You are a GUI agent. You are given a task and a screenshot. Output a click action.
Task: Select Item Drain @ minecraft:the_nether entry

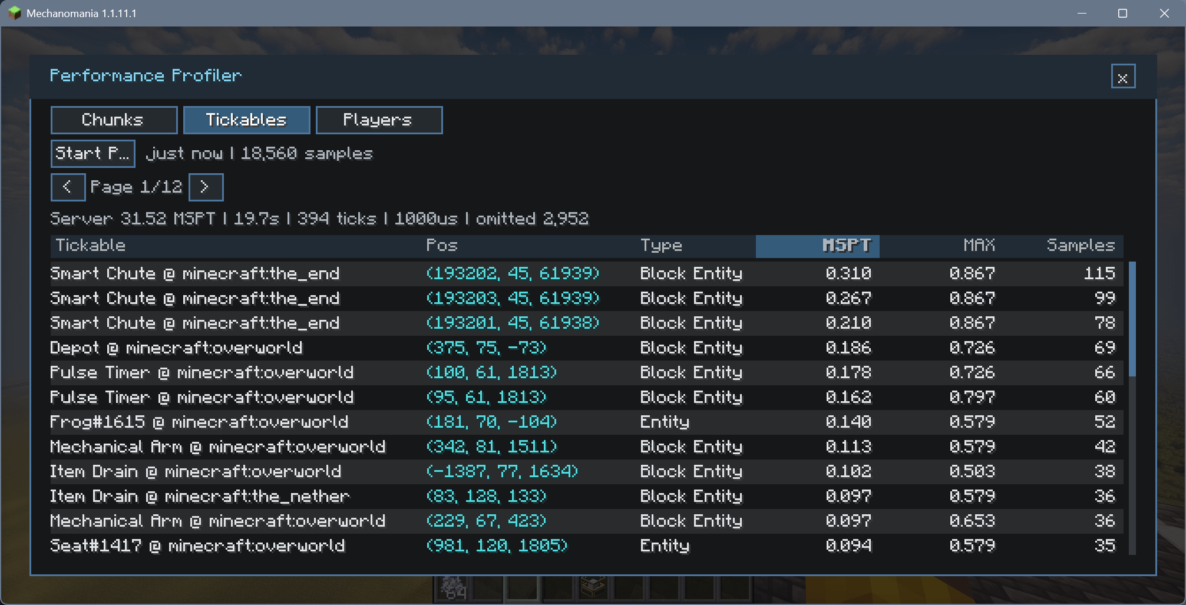click(200, 497)
